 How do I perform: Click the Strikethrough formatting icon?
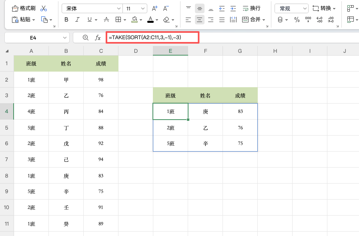click(x=106, y=19)
